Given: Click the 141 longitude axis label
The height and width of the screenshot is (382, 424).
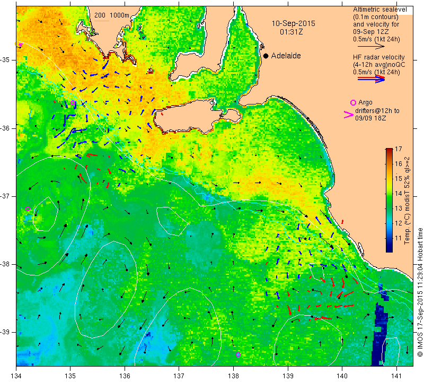Looking at the screenshot, I should coord(396,376).
